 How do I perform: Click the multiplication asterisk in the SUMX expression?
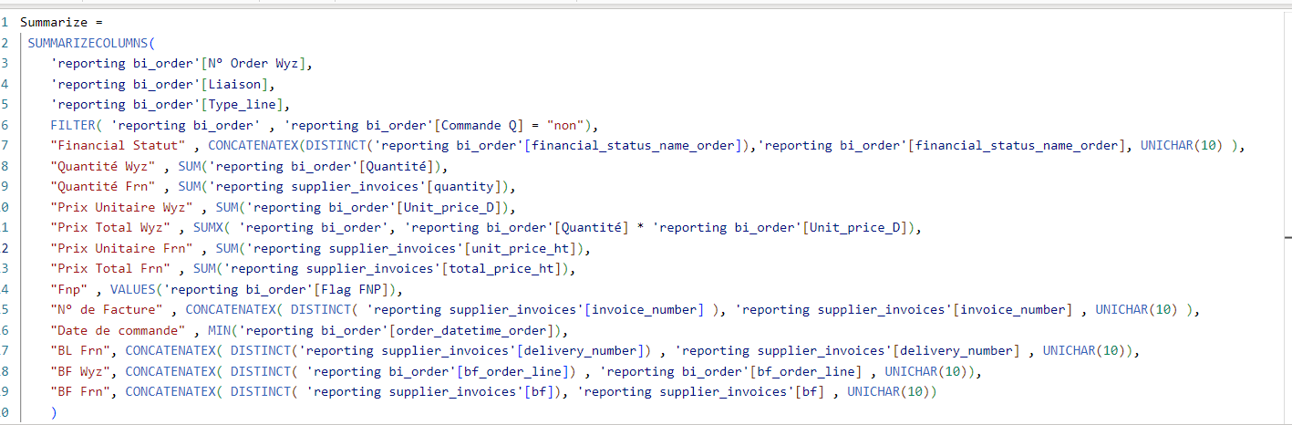click(640, 228)
